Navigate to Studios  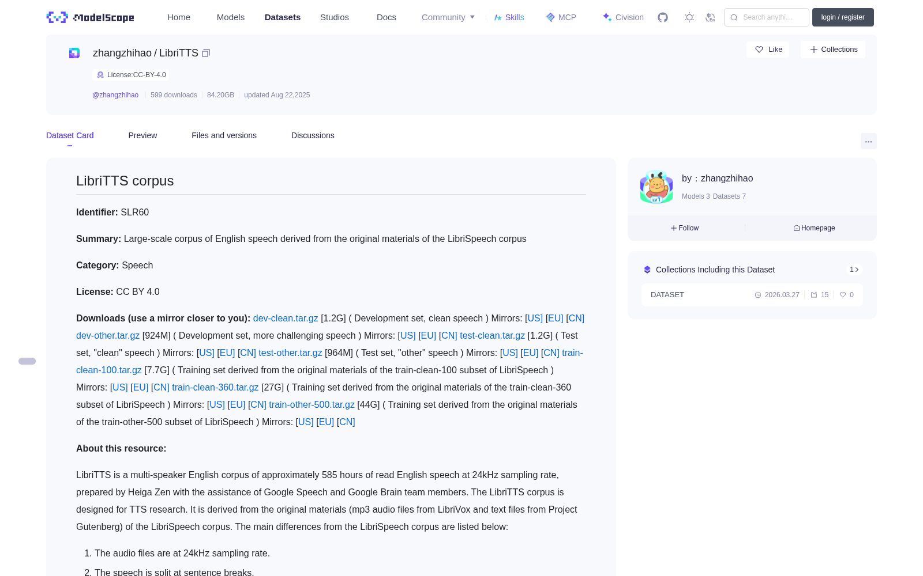point(335,17)
